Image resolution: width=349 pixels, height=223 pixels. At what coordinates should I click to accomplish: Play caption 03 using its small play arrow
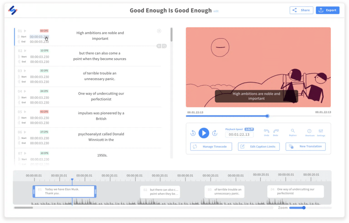25,71
